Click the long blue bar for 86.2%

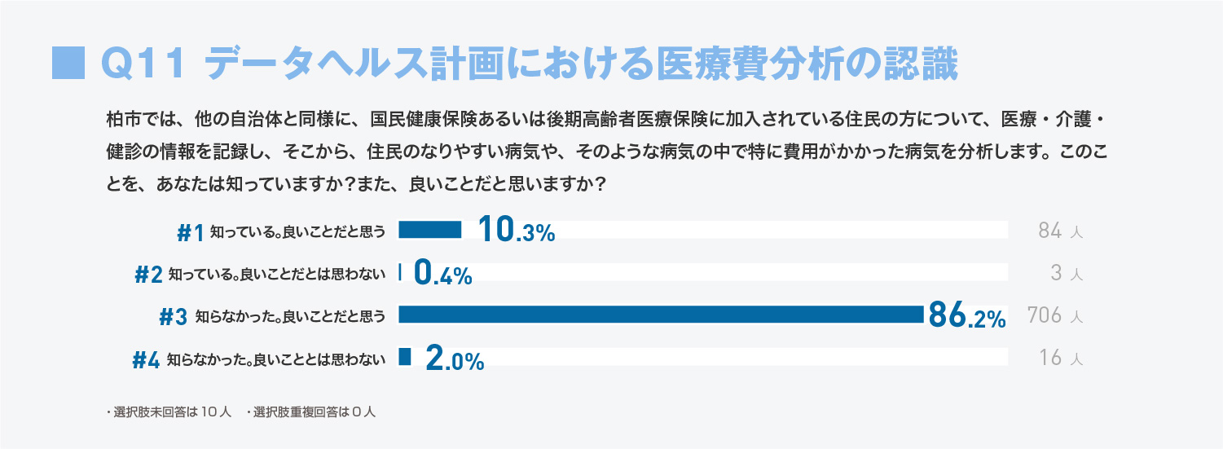(x=661, y=315)
